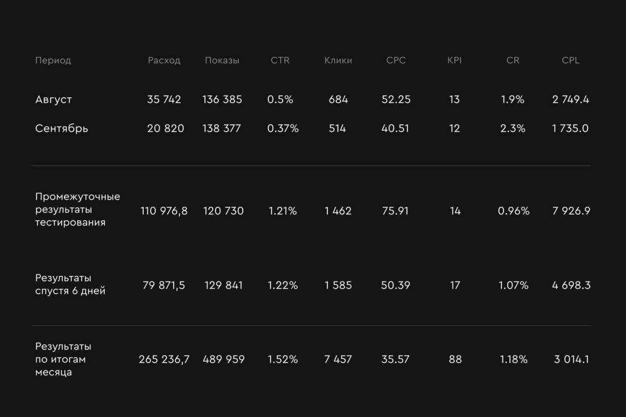Click the Результаты по итогам месяца label
The image size is (626, 417).
63,359
